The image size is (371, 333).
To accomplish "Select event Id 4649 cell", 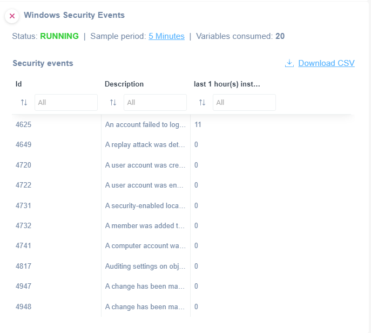I will pyautogui.click(x=23, y=144).
